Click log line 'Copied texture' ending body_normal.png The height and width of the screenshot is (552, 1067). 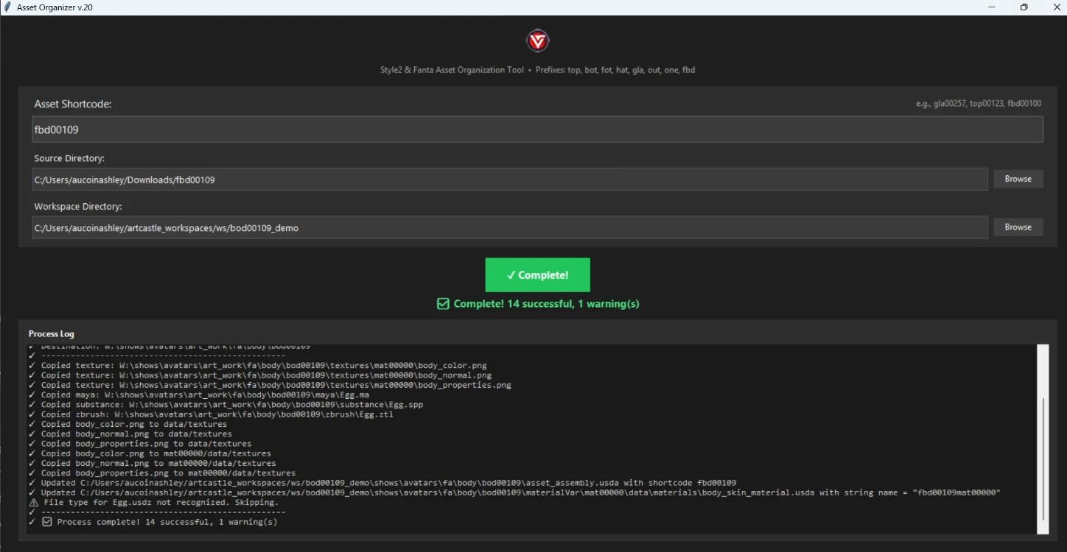tap(266, 375)
